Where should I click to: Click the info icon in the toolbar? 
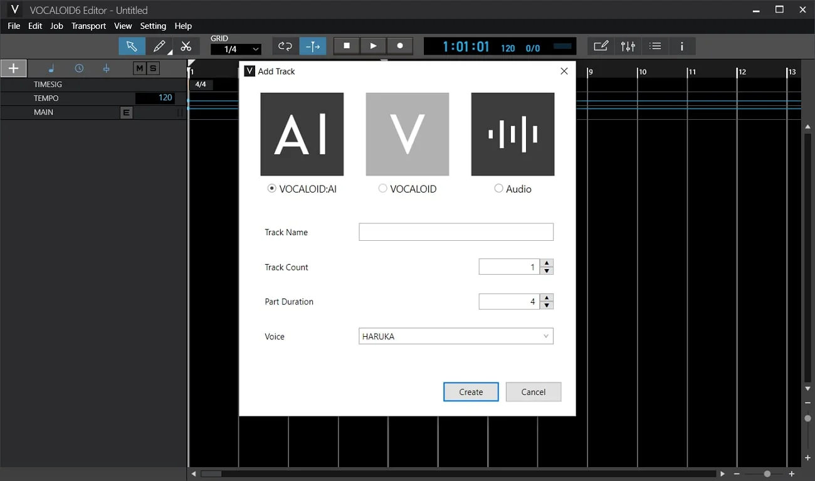point(682,46)
